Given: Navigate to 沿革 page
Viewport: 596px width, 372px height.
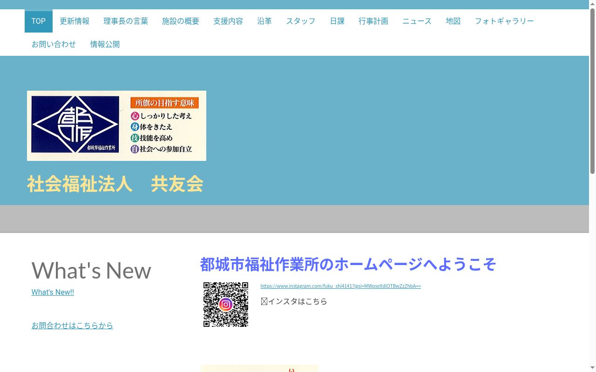Looking at the screenshot, I should [264, 21].
